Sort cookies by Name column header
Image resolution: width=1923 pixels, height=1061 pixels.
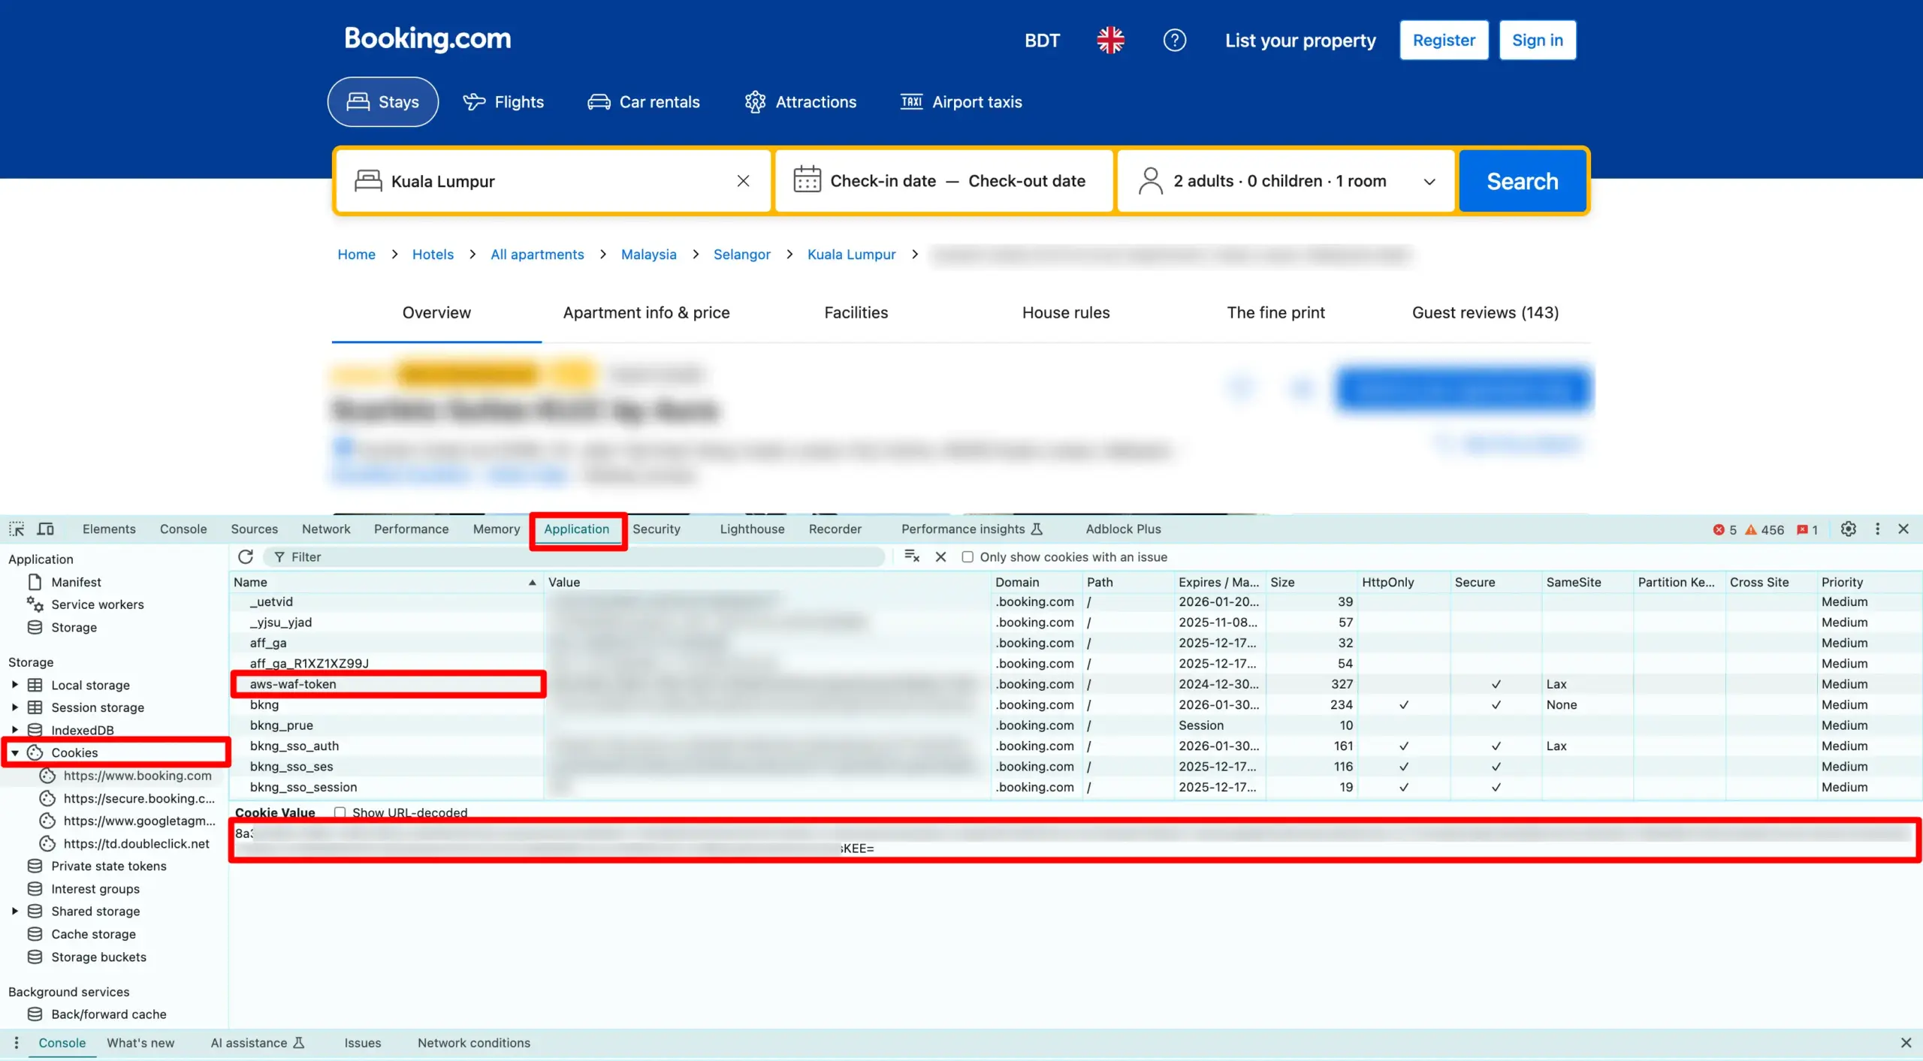[x=385, y=582]
